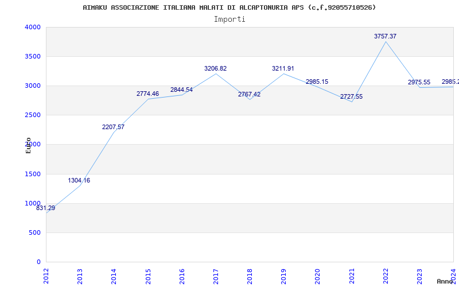Click the 1000 y-axis value

(33, 204)
